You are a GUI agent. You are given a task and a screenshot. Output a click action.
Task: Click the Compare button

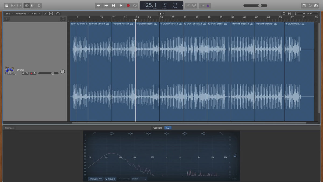[10, 128]
